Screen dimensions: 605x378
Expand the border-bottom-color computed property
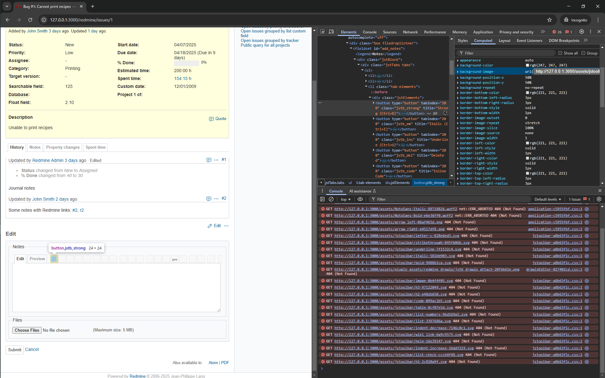click(458, 93)
